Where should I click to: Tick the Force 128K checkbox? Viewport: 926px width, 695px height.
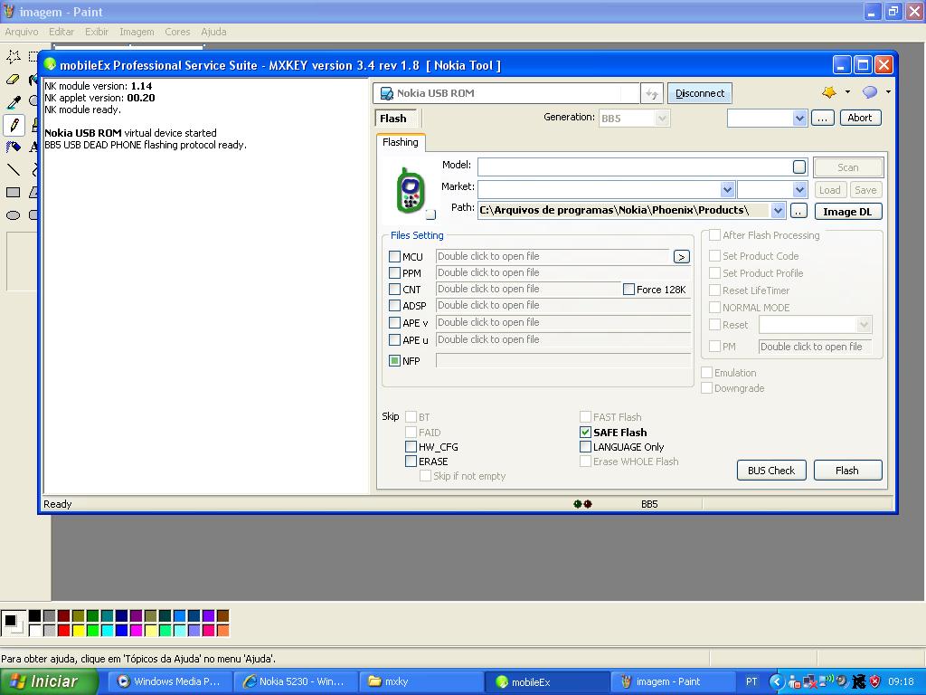click(629, 290)
